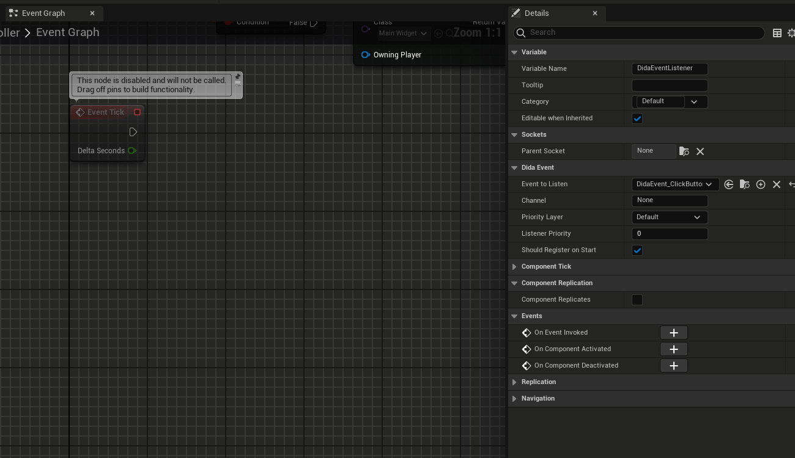Click the Event Tick execution output pin
Image resolution: width=795 pixels, height=458 pixels.
133,132
